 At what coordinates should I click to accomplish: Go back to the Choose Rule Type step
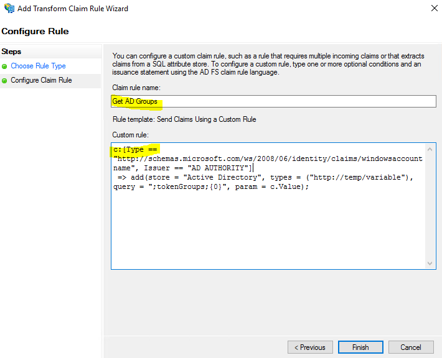[38, 66]
